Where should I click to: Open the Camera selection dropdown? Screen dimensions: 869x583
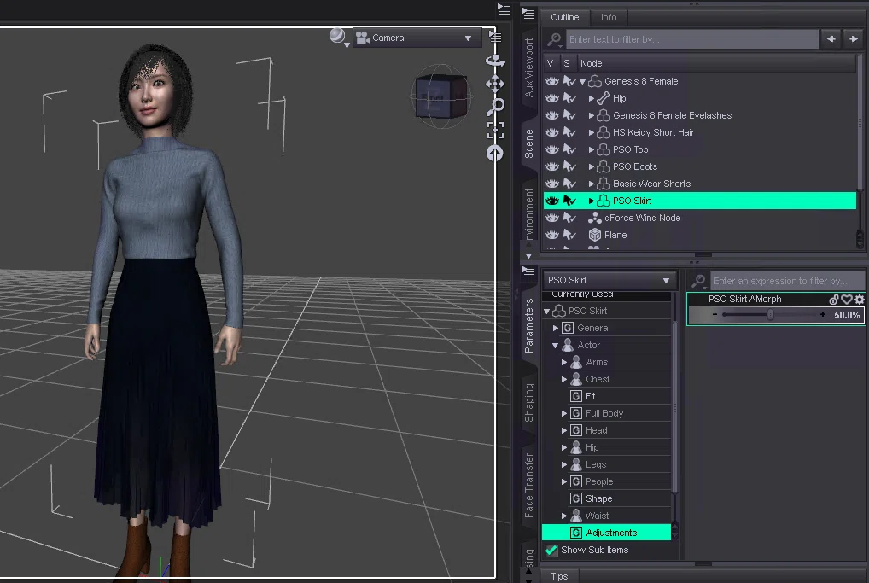[x=417, y=38]
